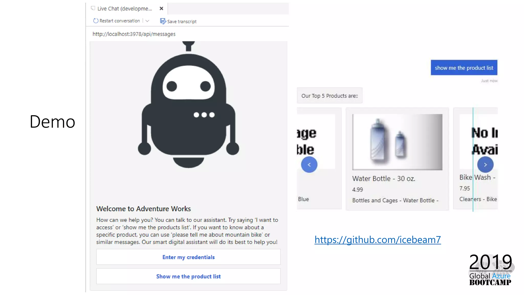
Task: Click the localhost:3978/api/messages endpoint text
Action: 134,34
